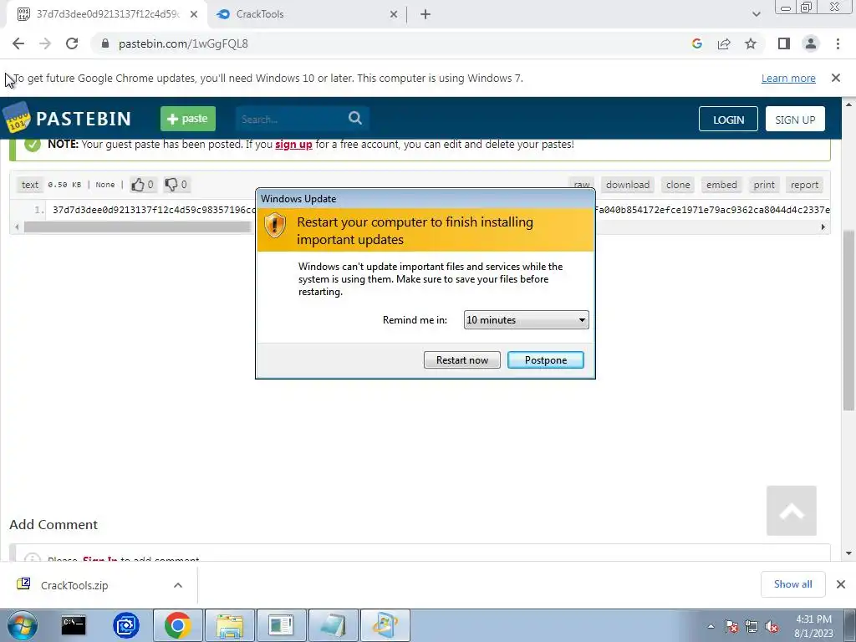
Task: Click the muted volume tray icon
Action: 772,626
